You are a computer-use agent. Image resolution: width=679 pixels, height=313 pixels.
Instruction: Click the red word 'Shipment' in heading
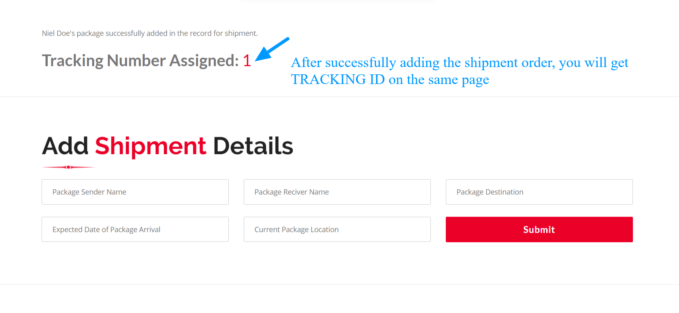(150, 146)
